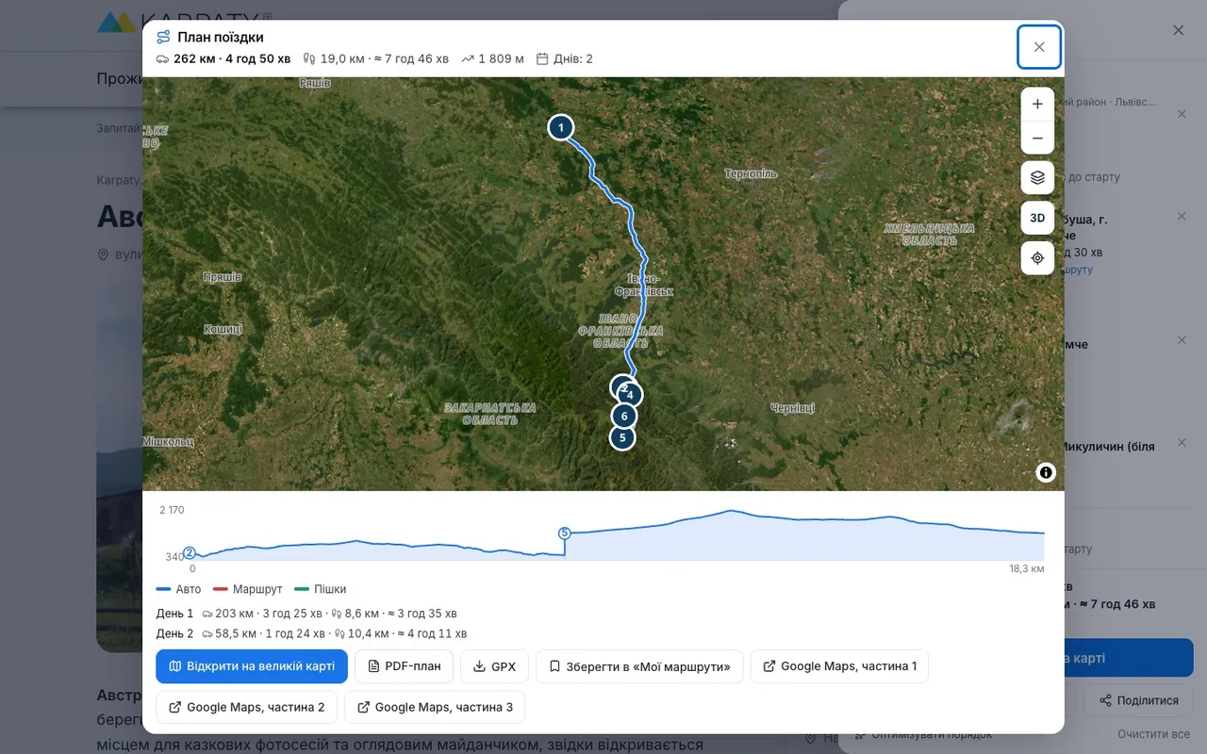Select route waypoint marker 6

622,416
